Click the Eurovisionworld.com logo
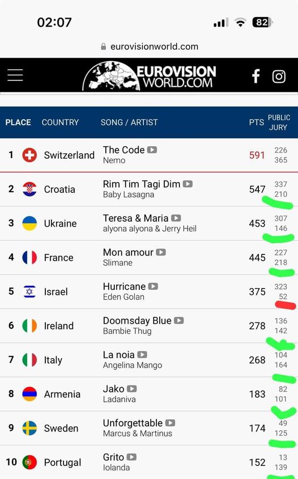 [150, 76]
